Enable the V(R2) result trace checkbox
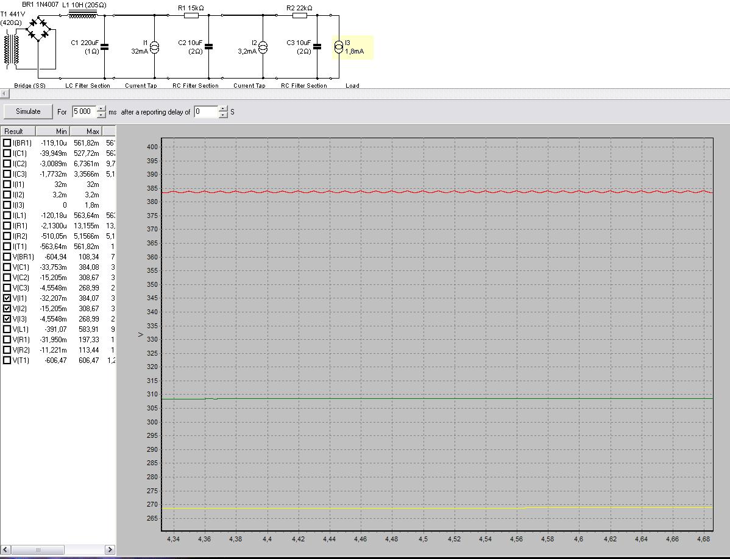This screenshot has height=559, width=730. 7,350
